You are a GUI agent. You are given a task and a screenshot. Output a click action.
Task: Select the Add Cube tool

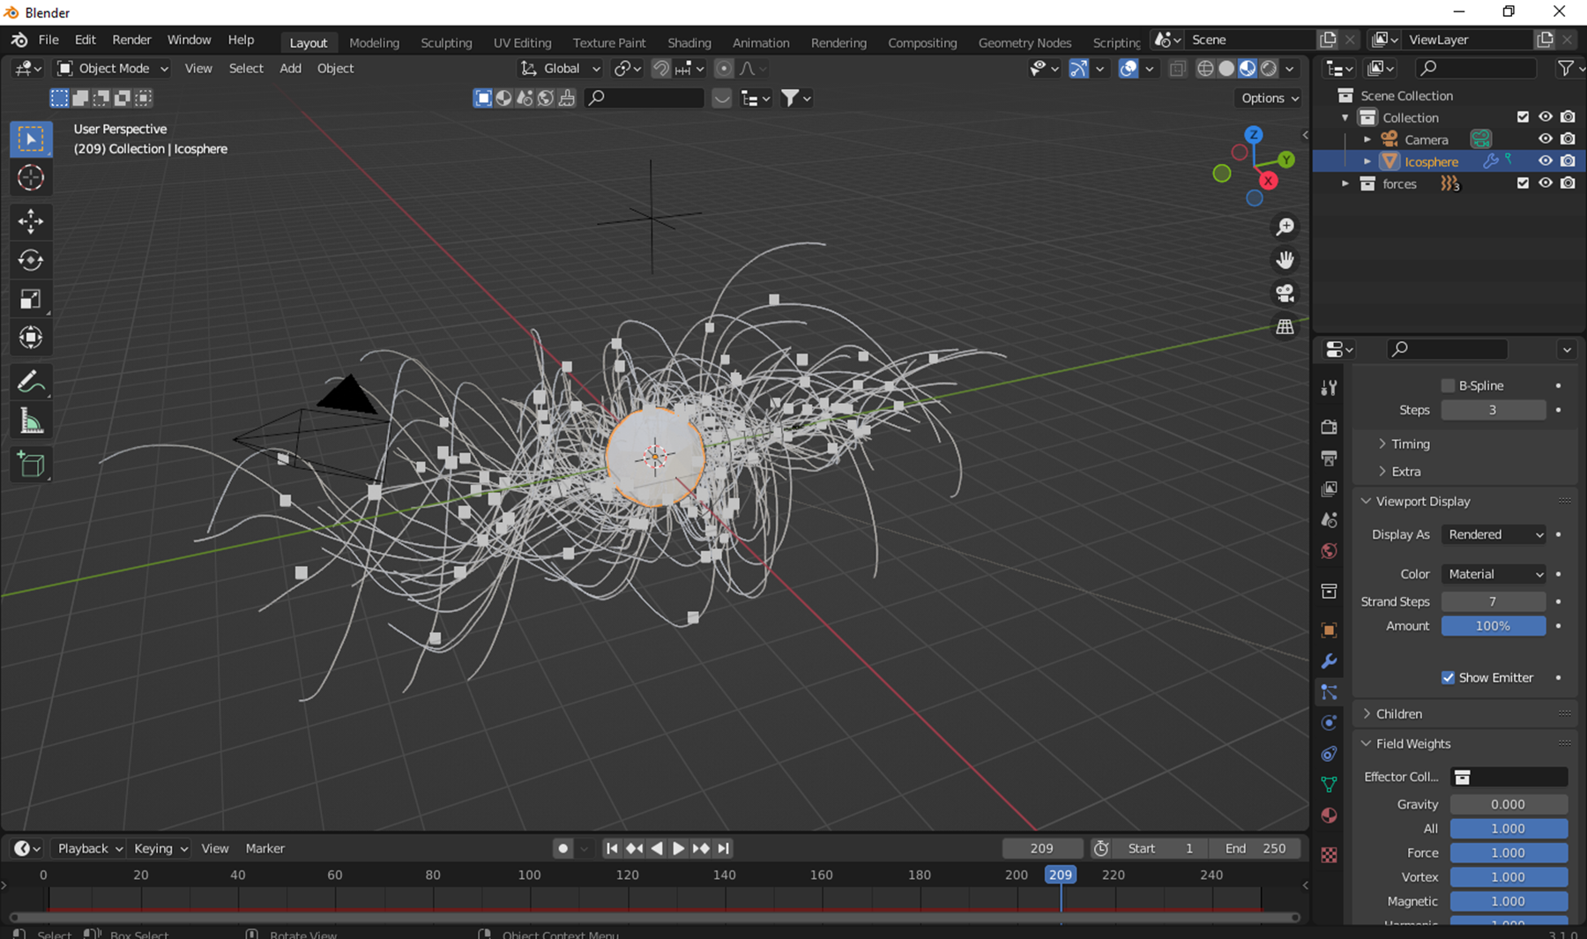pos(31,464)
